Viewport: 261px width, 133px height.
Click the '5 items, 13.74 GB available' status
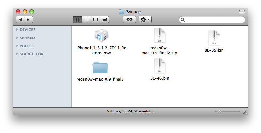[131, 111]
